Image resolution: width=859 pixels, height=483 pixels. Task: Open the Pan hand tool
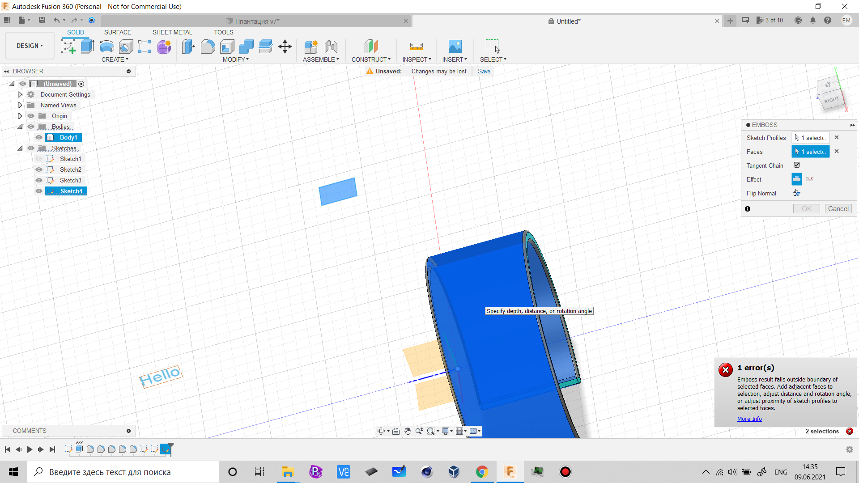tap(408, 431)
